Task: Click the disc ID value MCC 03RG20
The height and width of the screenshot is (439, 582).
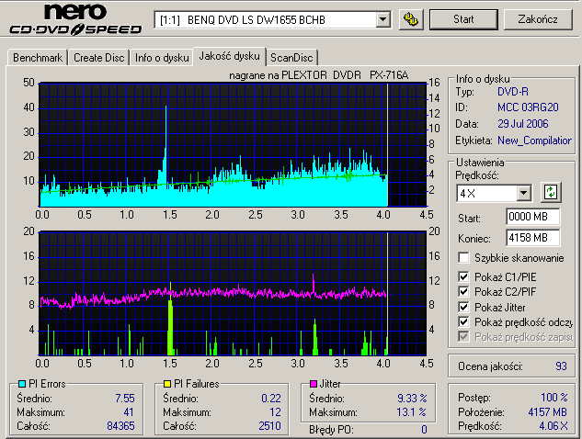Action: 528,107
